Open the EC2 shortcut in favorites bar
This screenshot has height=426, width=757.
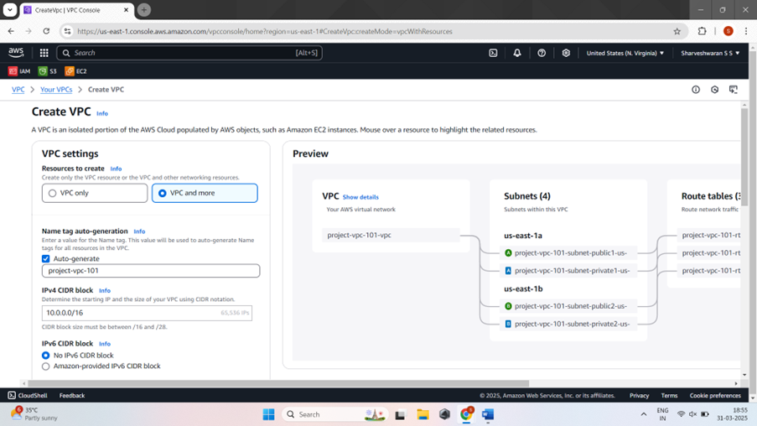click(x=75, y=71)
